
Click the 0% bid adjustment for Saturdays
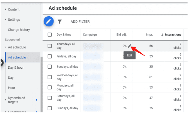pyautogui.click(x=124, y=98)
